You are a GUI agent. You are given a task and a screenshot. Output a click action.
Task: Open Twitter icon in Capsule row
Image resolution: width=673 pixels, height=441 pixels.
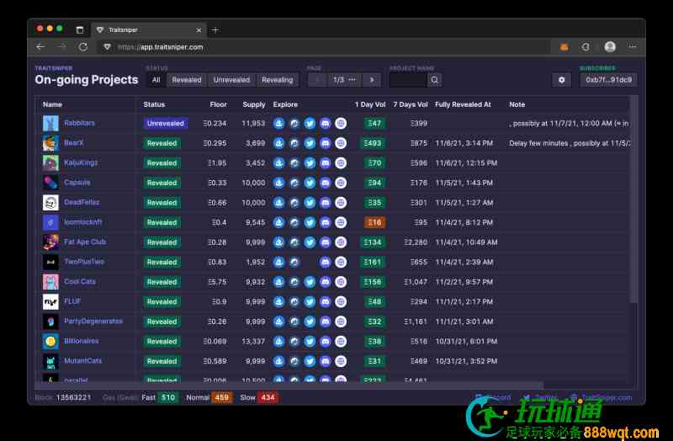pos(310,183)
